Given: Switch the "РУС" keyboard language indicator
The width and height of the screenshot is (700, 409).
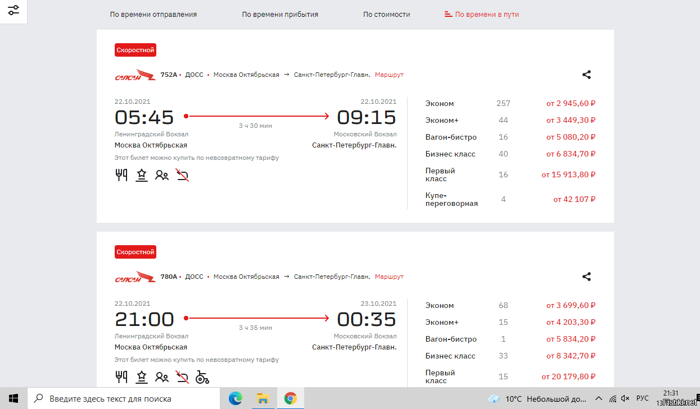Looking at the screenshot, I should 642,398.
